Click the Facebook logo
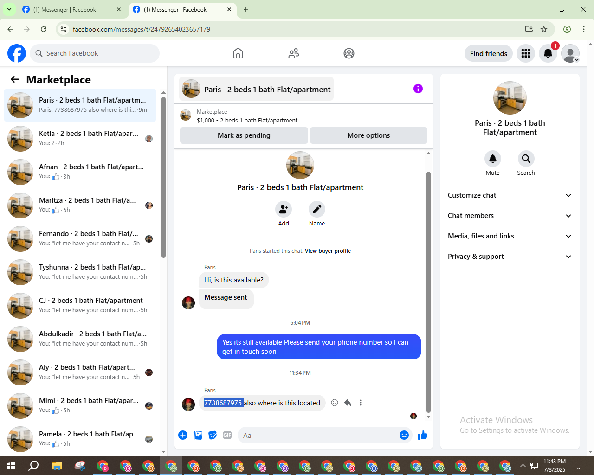Image resolution: width=594 pixels, height=475 pixels. point(17,53)
